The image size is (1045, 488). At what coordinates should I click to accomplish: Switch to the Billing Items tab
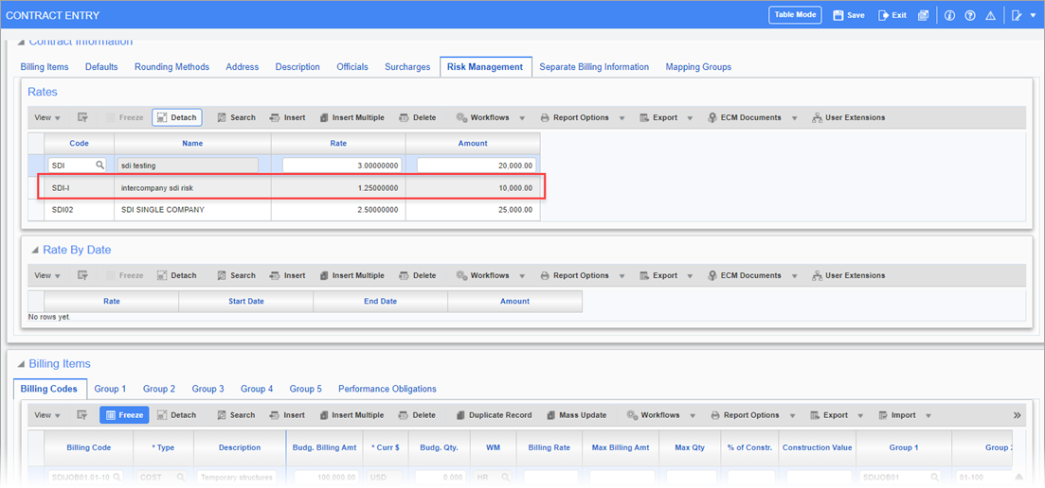45,66
